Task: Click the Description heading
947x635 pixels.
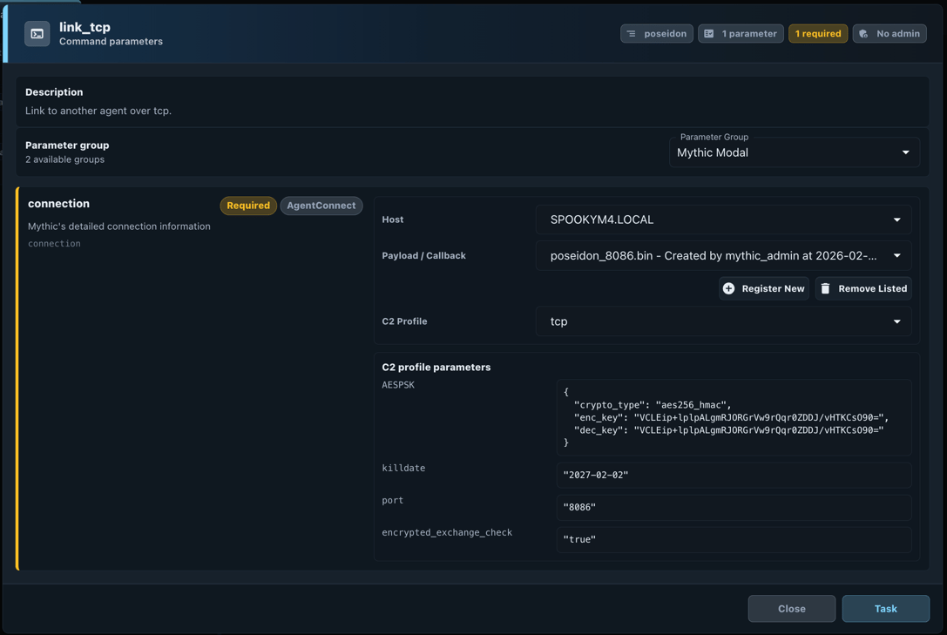Action: (x=54, y=92)
